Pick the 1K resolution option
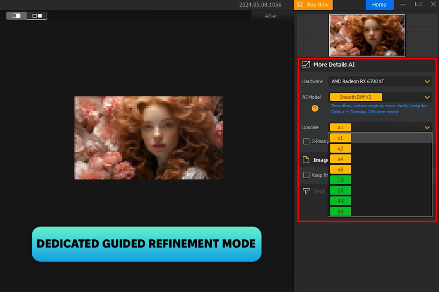 340,180
